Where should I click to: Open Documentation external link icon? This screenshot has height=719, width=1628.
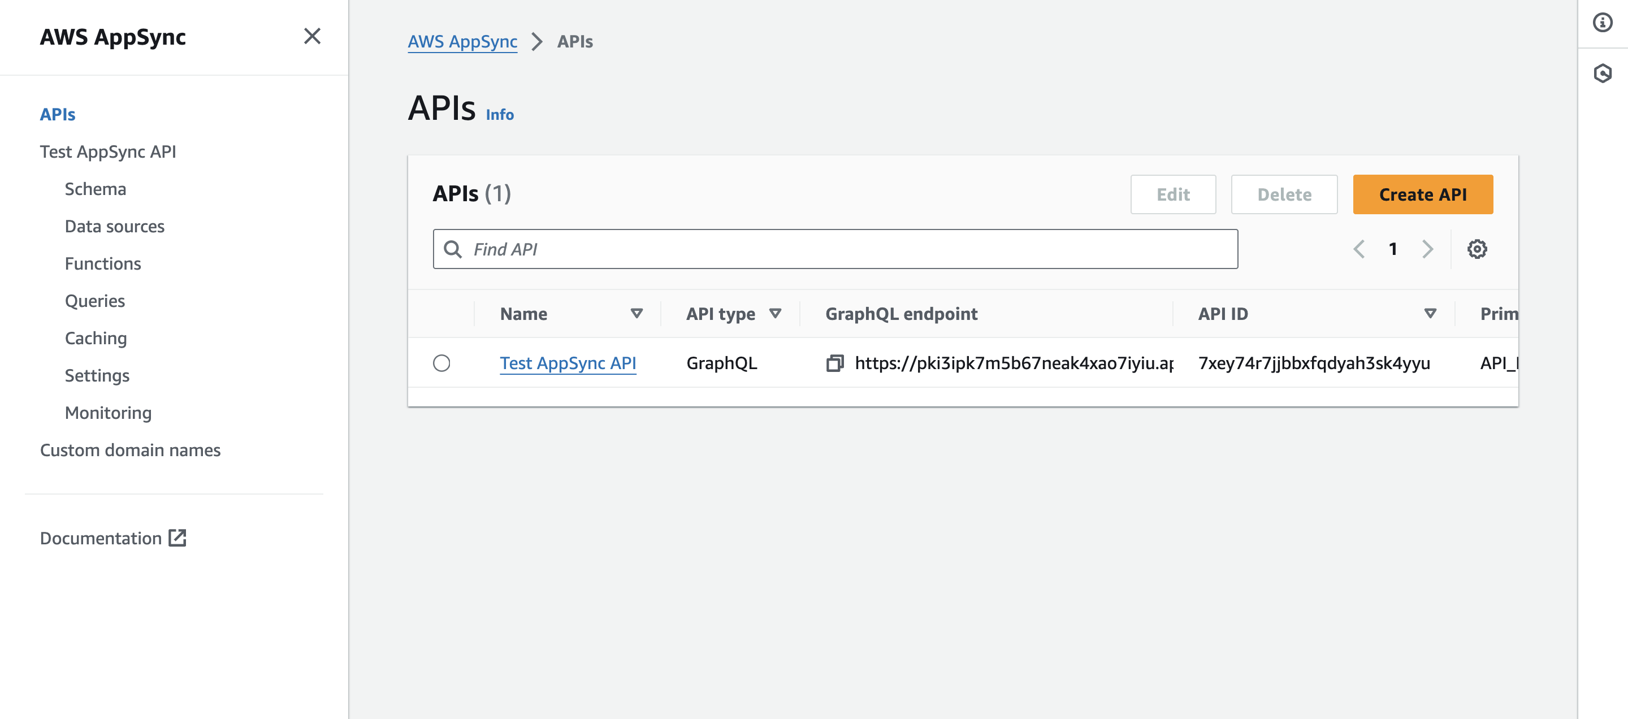(x=177, y=538)
